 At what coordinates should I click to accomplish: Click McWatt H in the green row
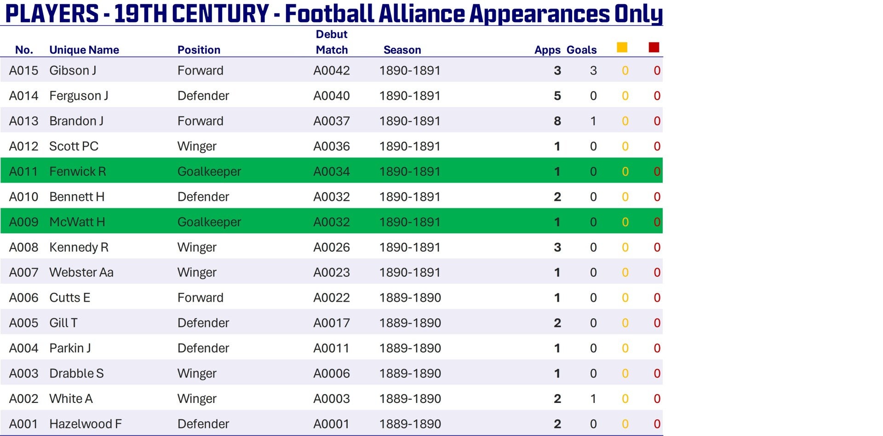(x=77, y=222)
